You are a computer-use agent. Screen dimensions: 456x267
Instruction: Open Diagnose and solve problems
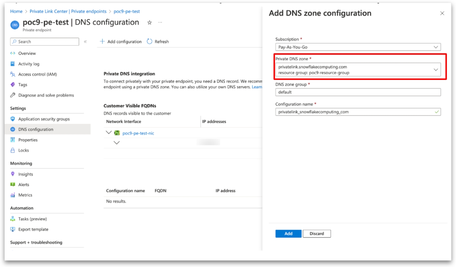click(46, 95)
